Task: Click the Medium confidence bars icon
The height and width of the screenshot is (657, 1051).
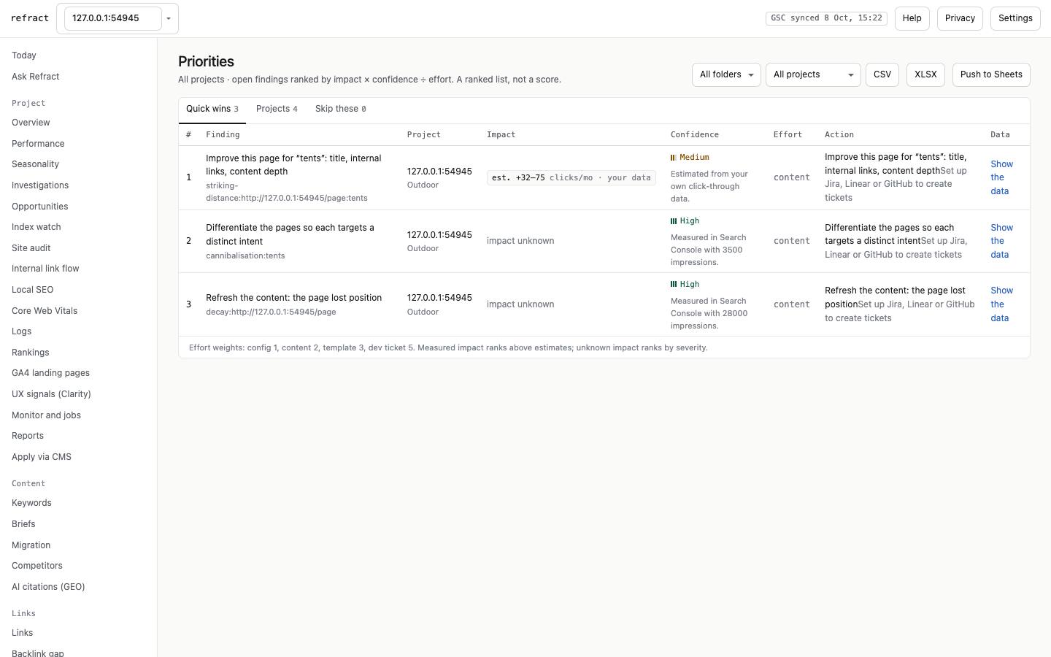Action: coord(673,158)
